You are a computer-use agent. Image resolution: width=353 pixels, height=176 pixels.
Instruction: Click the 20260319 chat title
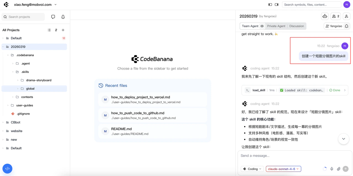[x=248, y=16]
